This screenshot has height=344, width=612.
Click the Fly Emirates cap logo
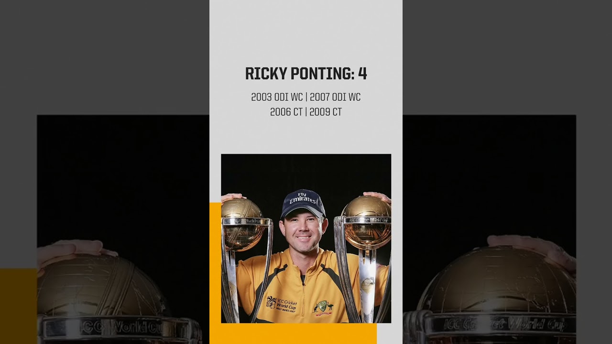[x=303, y=197]
